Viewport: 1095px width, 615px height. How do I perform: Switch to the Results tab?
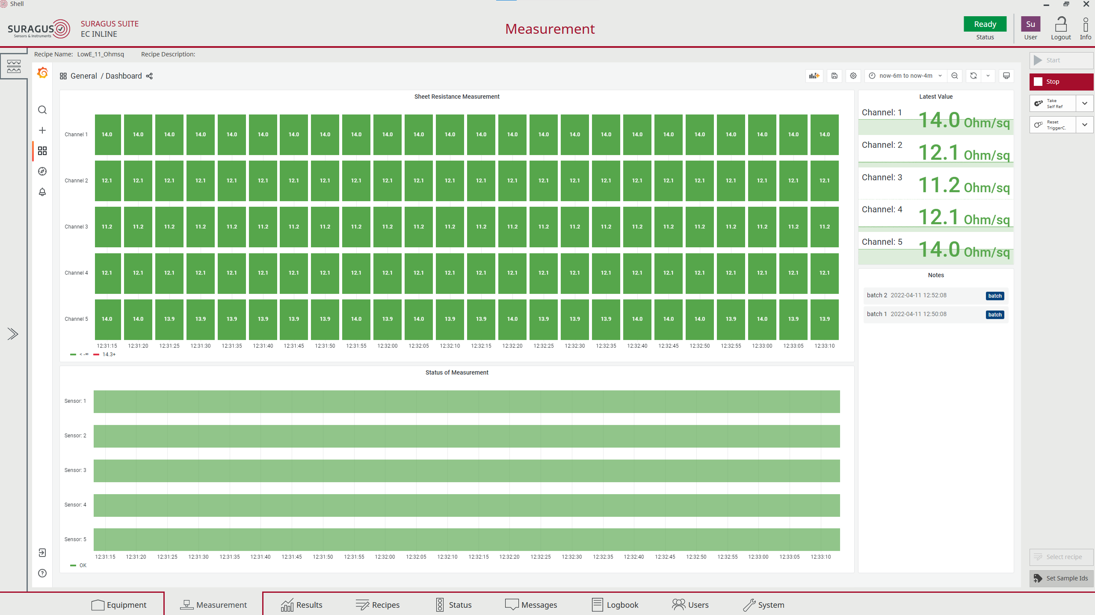(x=302, y=605)
